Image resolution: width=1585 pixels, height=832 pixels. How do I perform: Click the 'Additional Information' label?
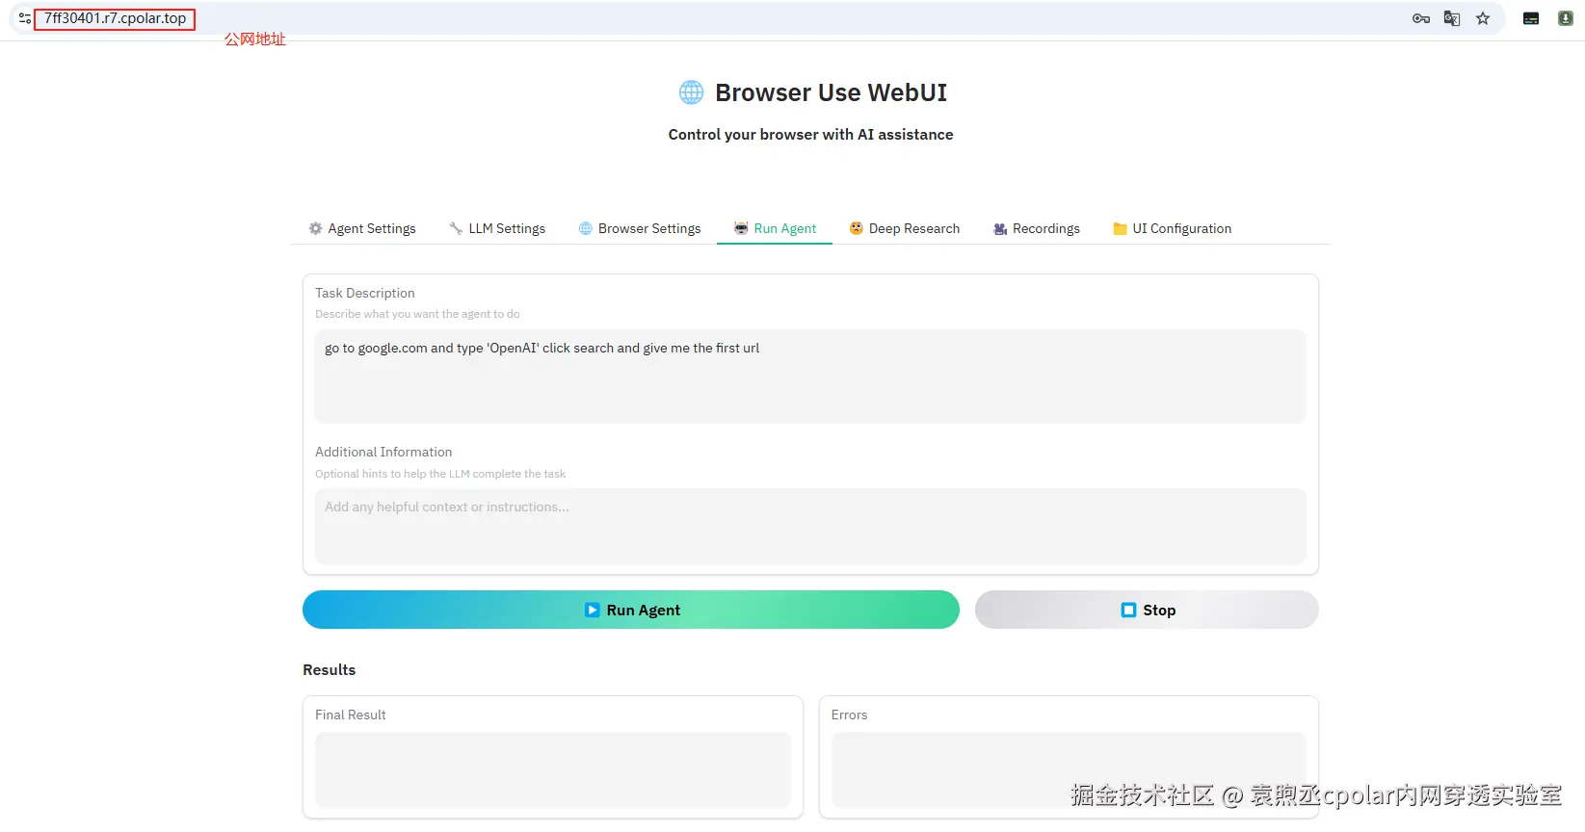pyautogui.click(x=383, y=452)
